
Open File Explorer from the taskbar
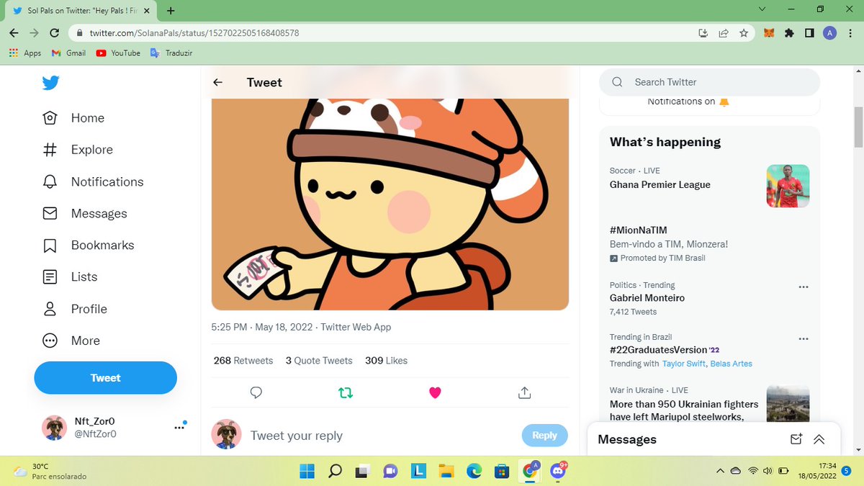pyautogui.click(x=446, y=471)
